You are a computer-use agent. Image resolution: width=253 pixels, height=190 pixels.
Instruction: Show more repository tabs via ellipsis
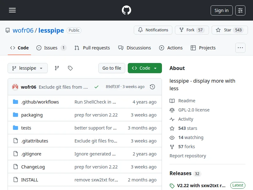pyautogui.click(x=240, y=48)
